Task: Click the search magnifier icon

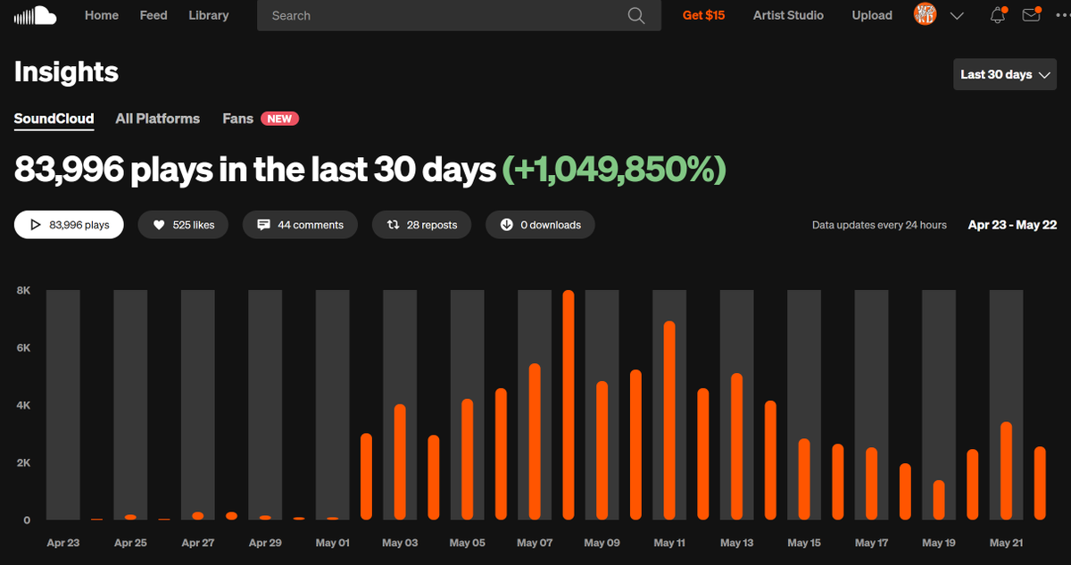Action: coord(635,15)
